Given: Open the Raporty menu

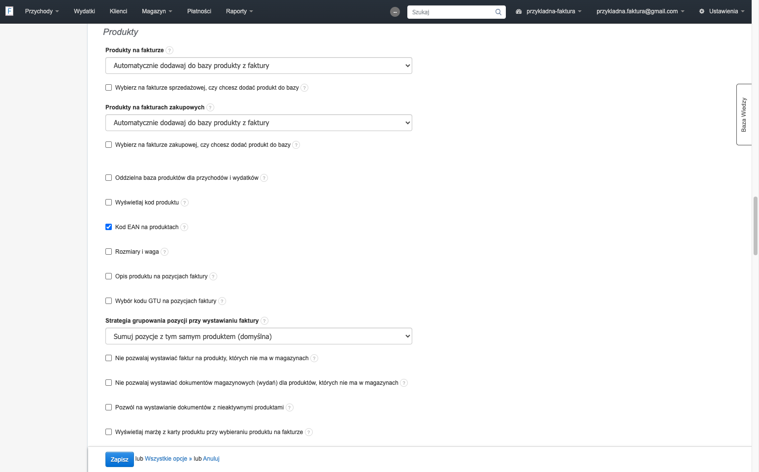Looking at the screenshot, I should 239,11.
